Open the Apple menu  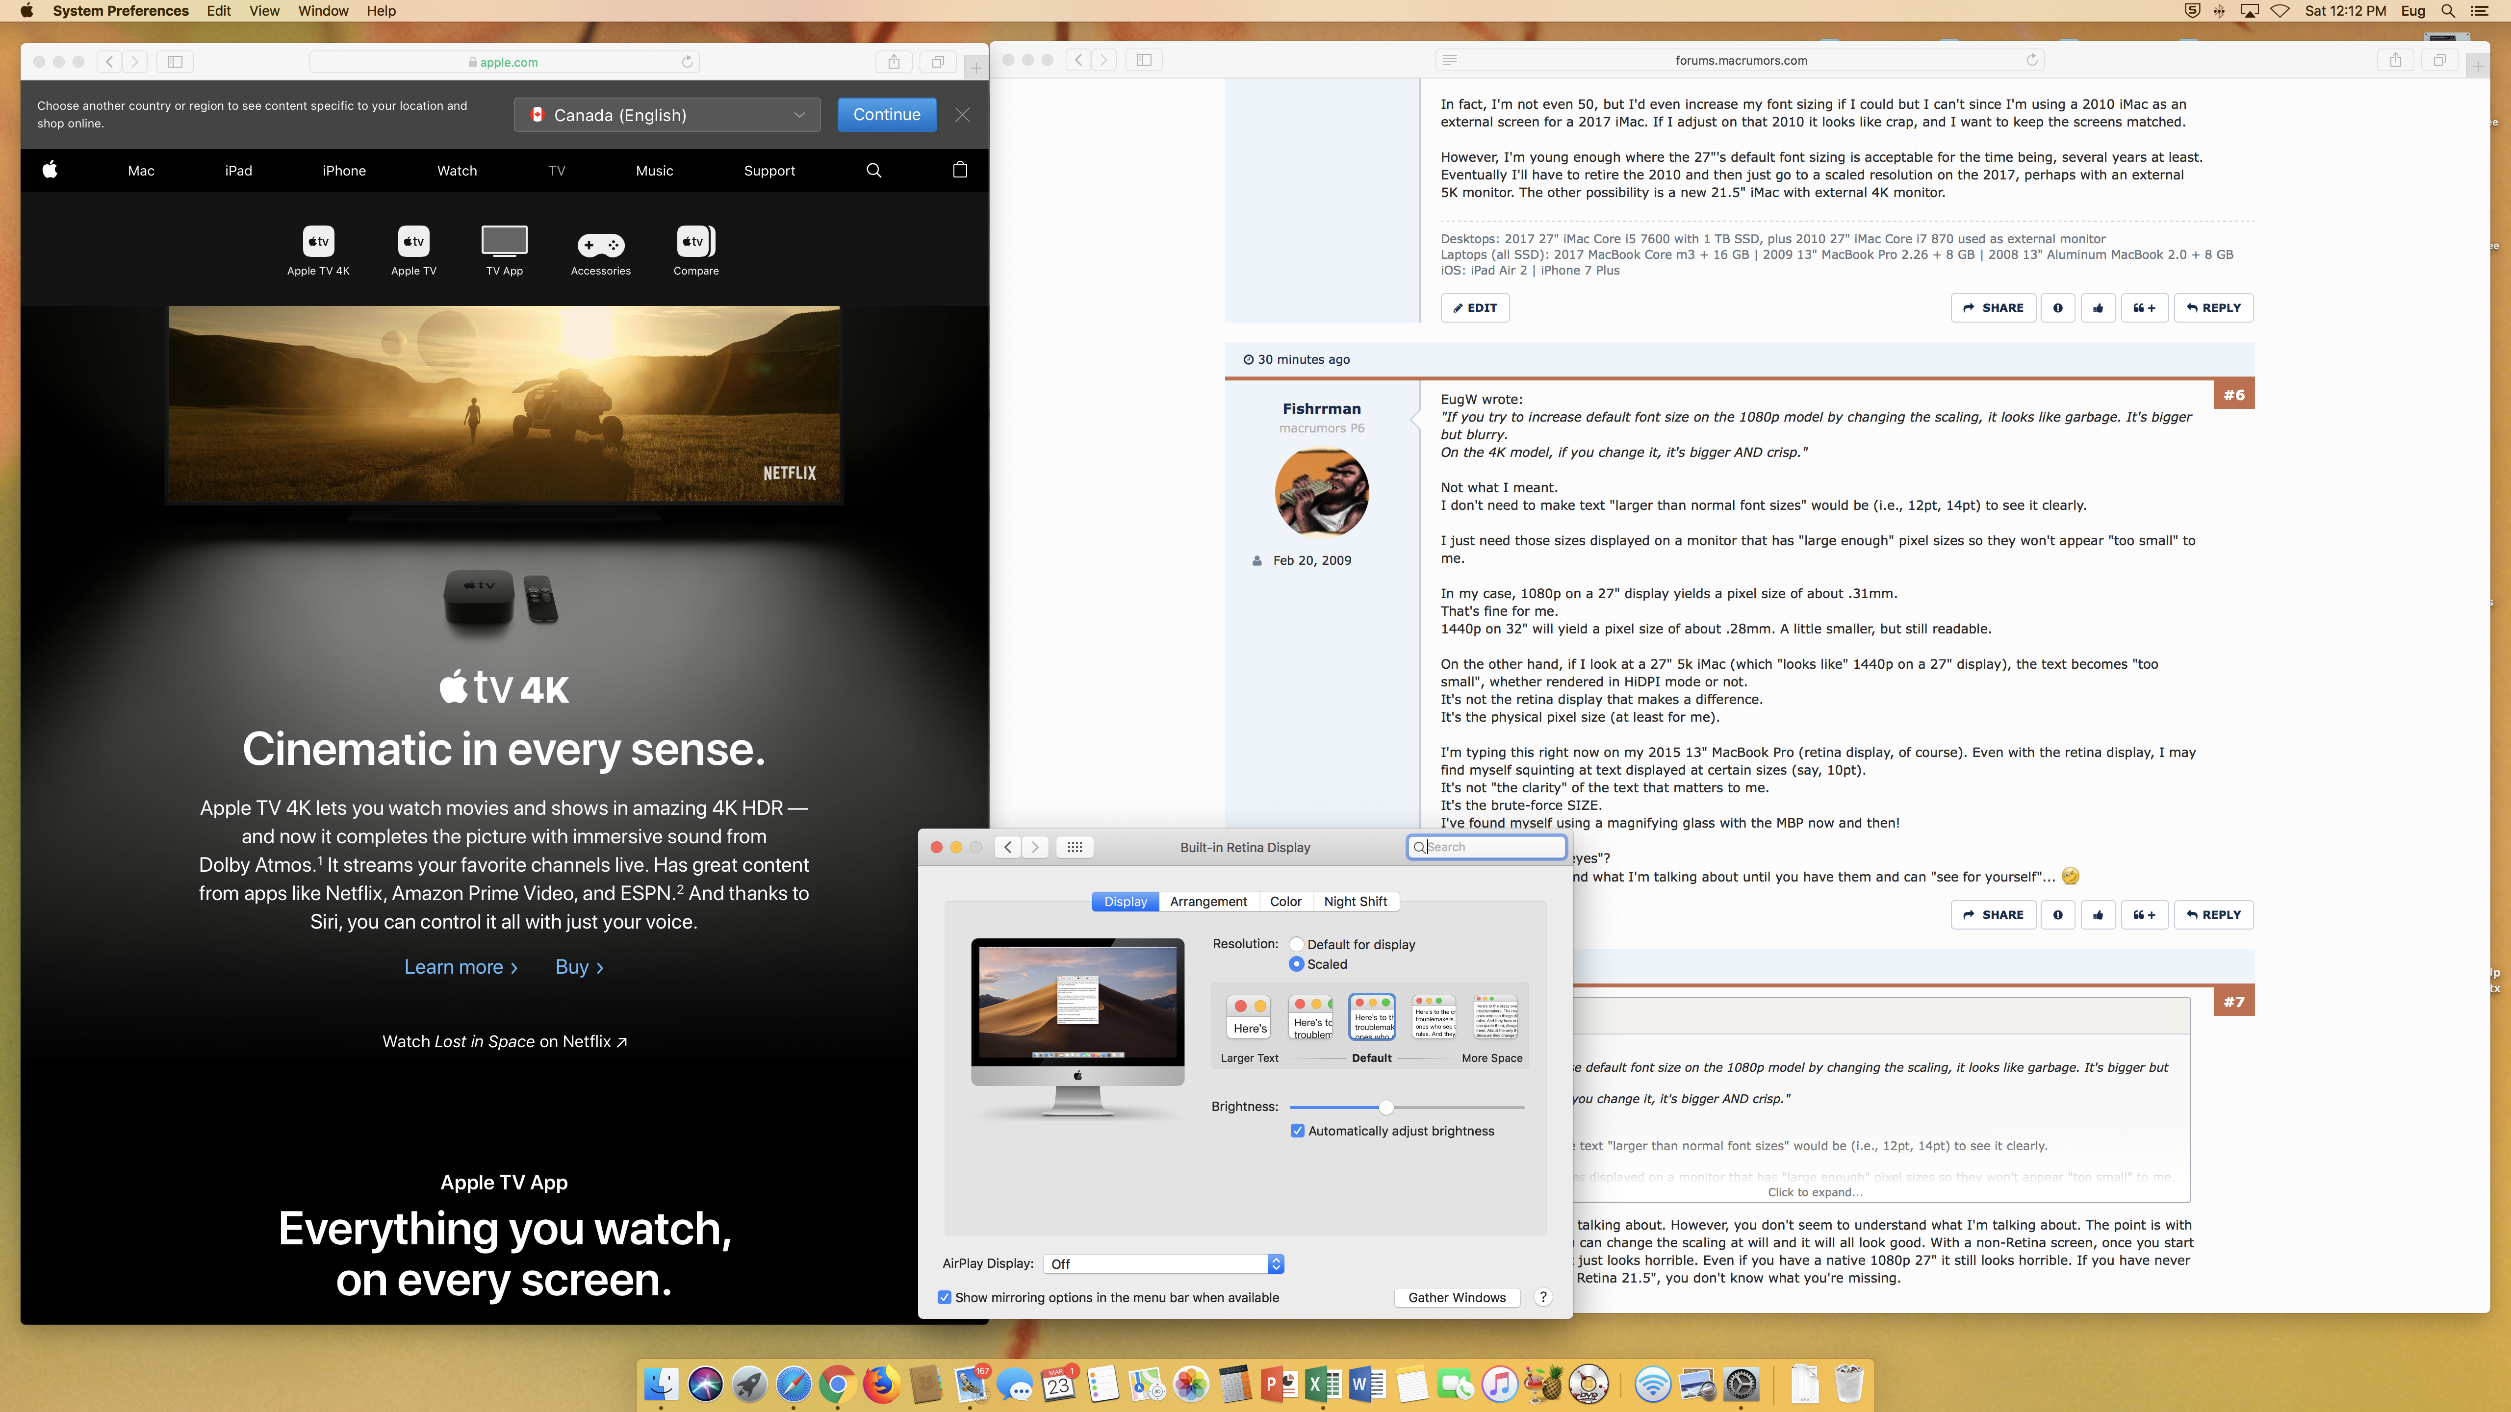[x=26, y=11]
